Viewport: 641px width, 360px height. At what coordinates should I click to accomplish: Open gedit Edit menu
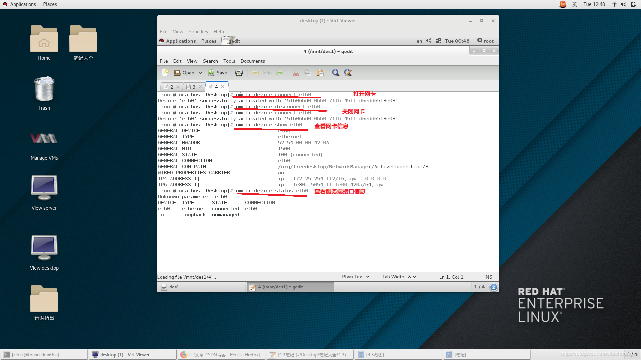point(177,61)
